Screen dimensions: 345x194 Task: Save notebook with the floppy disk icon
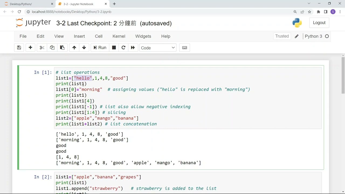19,48
